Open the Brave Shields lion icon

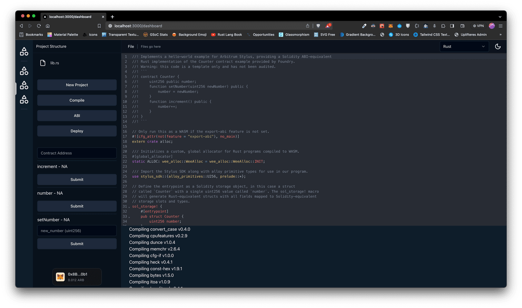tap(318, 26)
